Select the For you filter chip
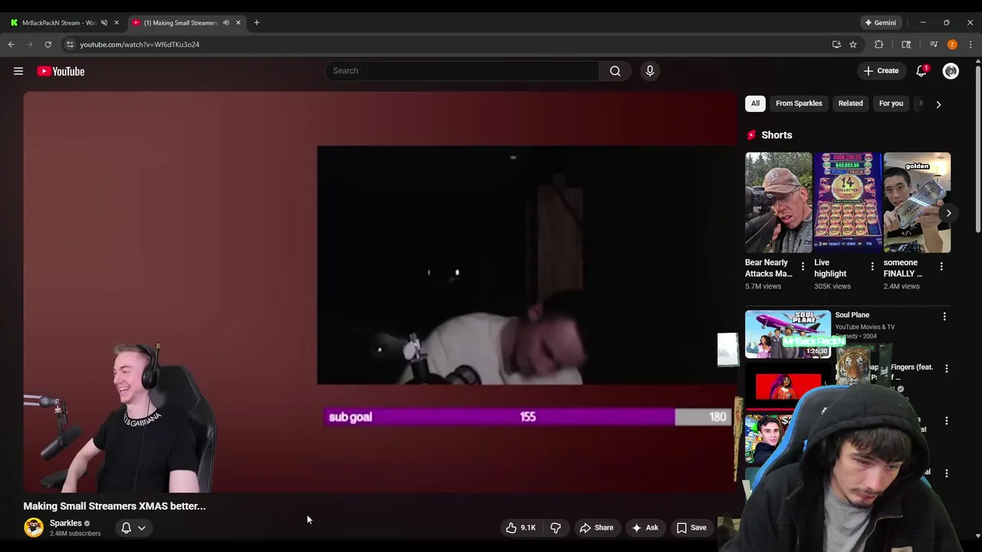 (x=891, y=103)
